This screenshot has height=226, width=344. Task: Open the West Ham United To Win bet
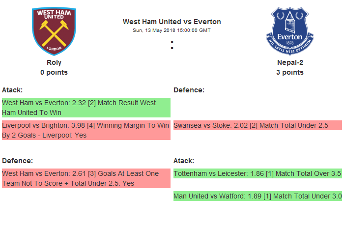[86, 108]
